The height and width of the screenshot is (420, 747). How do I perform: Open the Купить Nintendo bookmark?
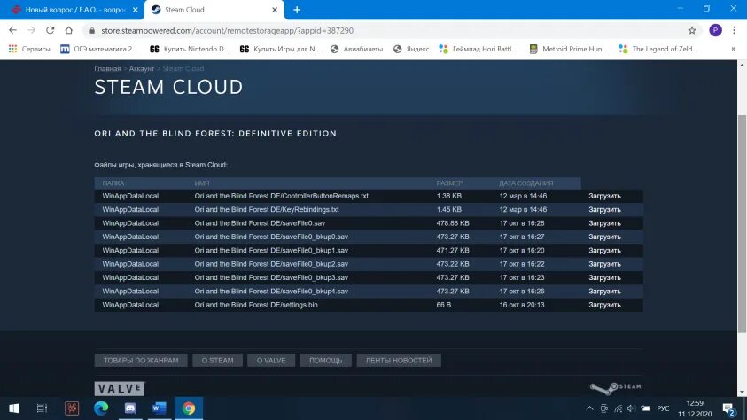click(189, 49)
